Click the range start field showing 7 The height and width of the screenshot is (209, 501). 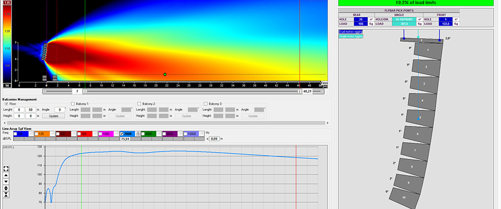tap(77, 91)
